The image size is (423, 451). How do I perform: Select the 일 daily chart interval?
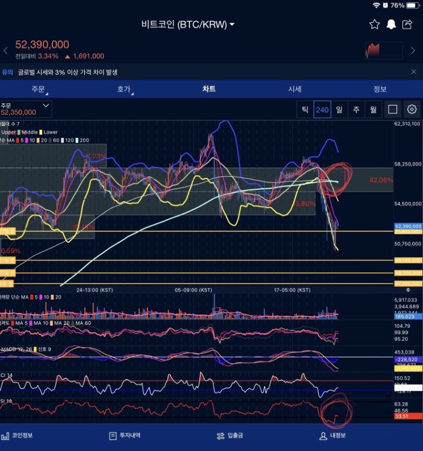click(x=339, y=109)
